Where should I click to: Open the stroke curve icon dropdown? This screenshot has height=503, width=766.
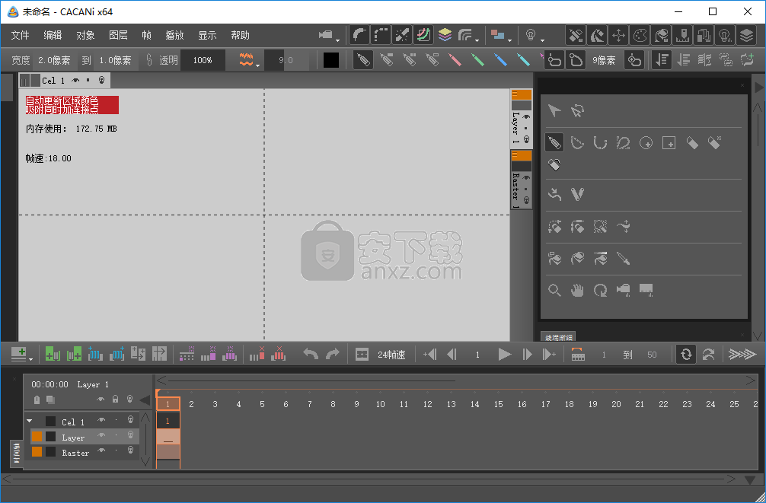click(477, 40)
